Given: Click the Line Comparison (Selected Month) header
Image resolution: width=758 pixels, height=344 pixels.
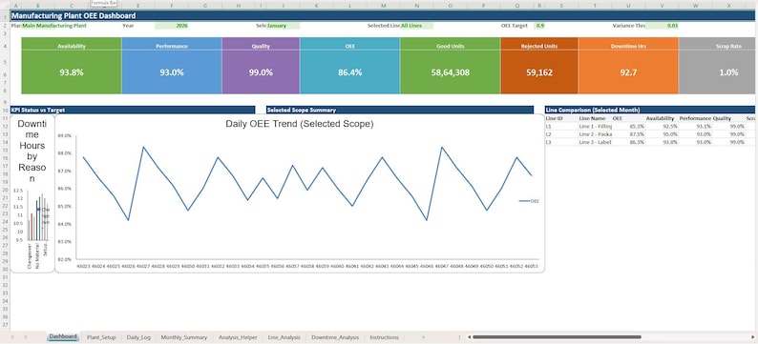Looking at the screenshot, I should (x=650, y=110).
